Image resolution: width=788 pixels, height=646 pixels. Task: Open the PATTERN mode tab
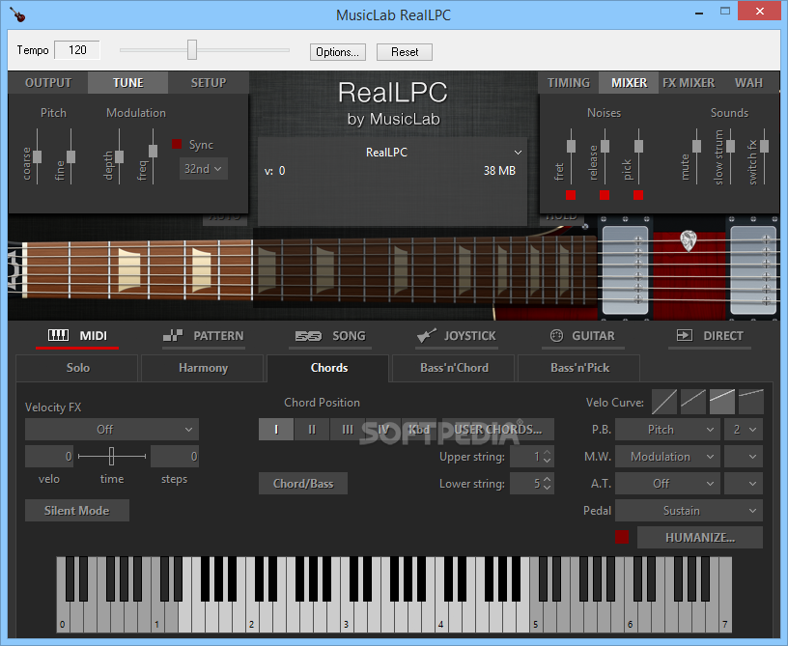[x=204, y=336]
